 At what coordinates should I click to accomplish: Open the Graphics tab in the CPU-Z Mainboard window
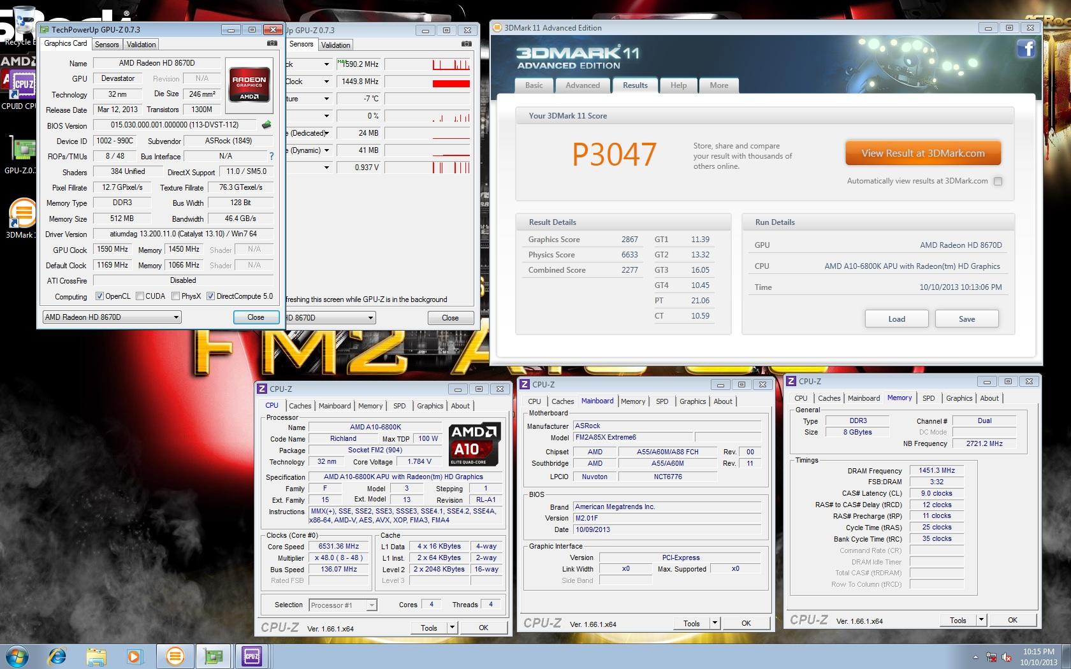click(692, 401)
